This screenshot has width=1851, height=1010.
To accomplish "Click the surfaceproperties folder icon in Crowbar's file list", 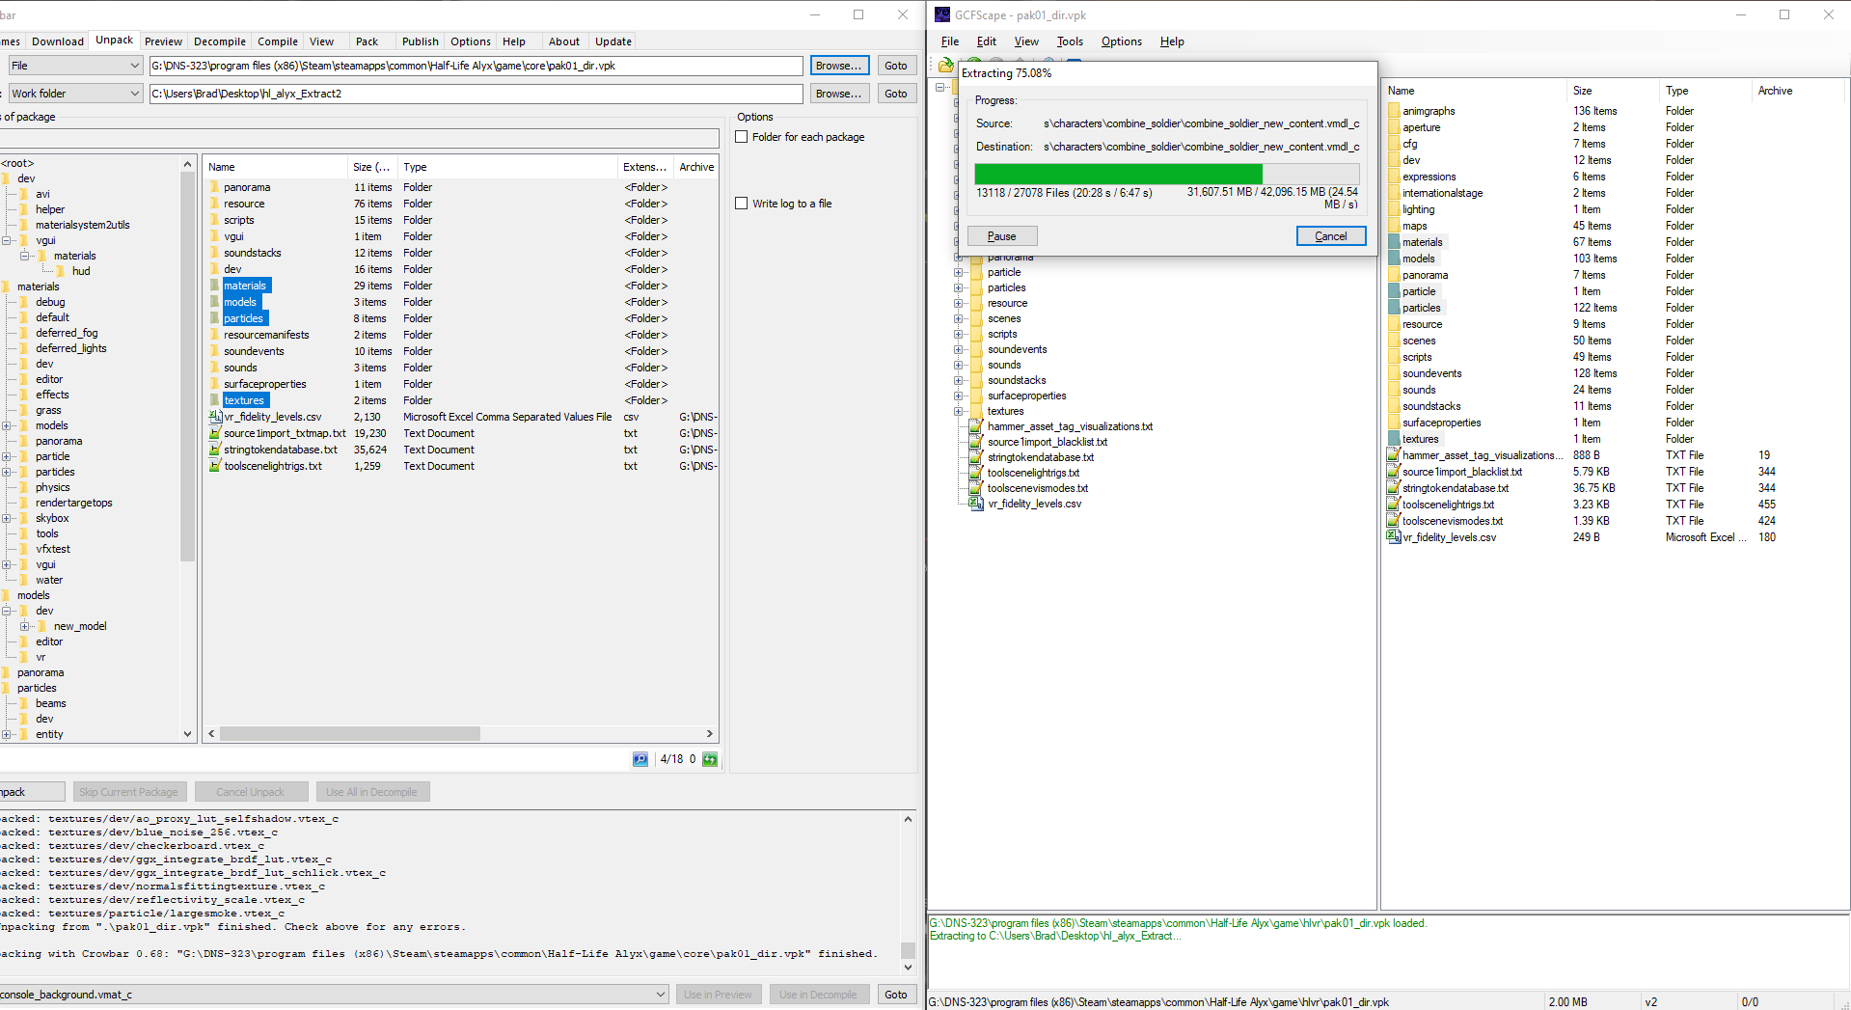I will 214,384.
